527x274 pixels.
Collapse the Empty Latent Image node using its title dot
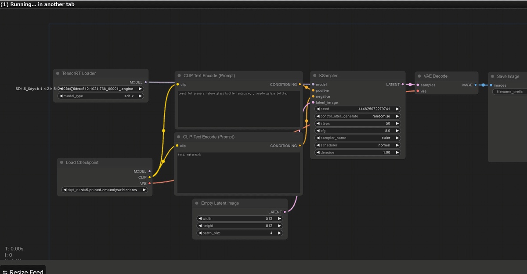click(196, 203)
